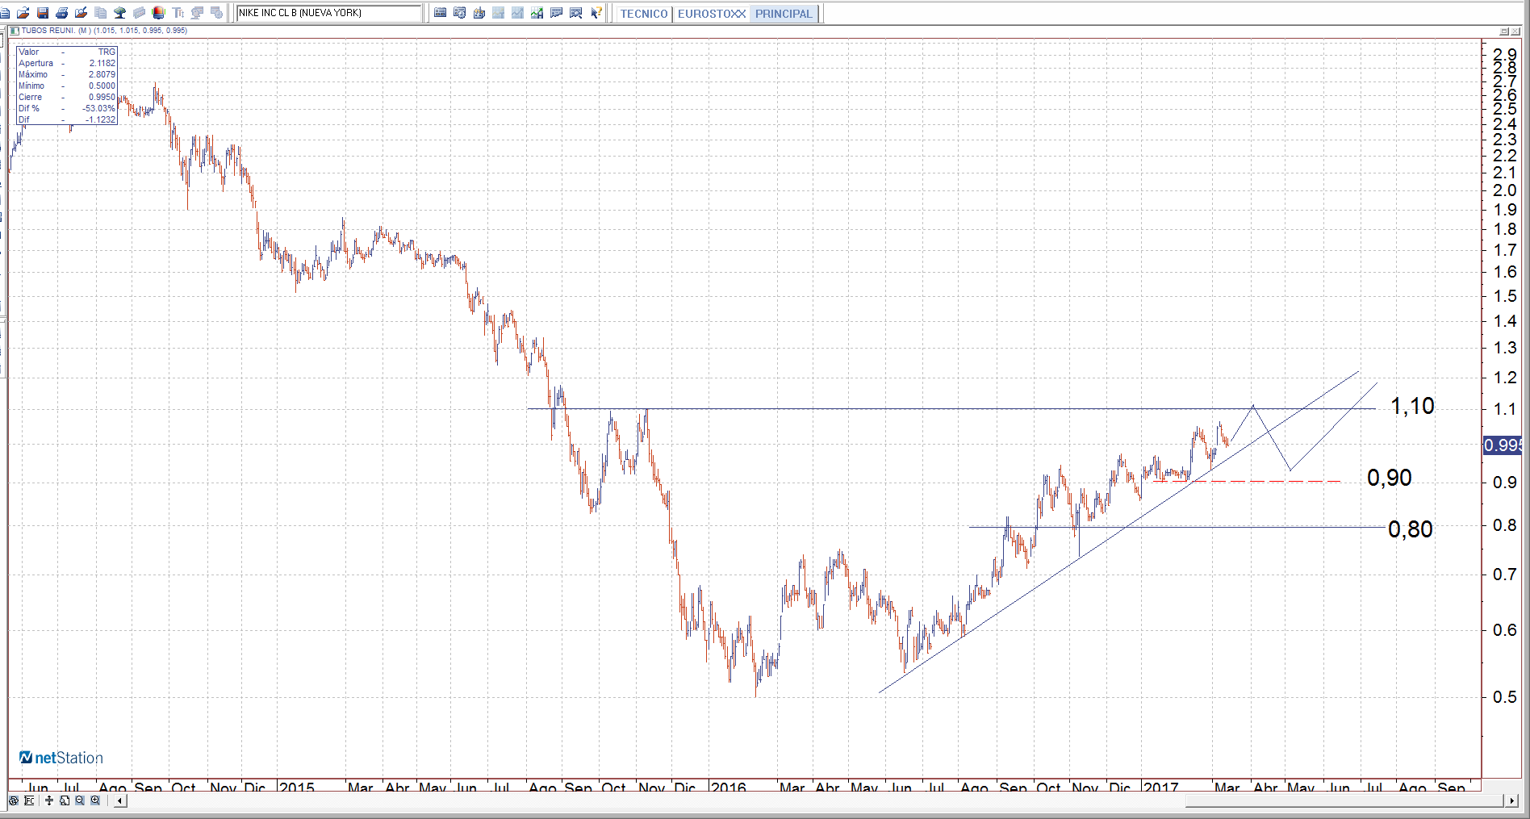Viewport: 1530px width, 819px height.
Task: Toggle the TUBOS REUNI. chart title icon
Action: pyautogui.click(x=14, y=31)
